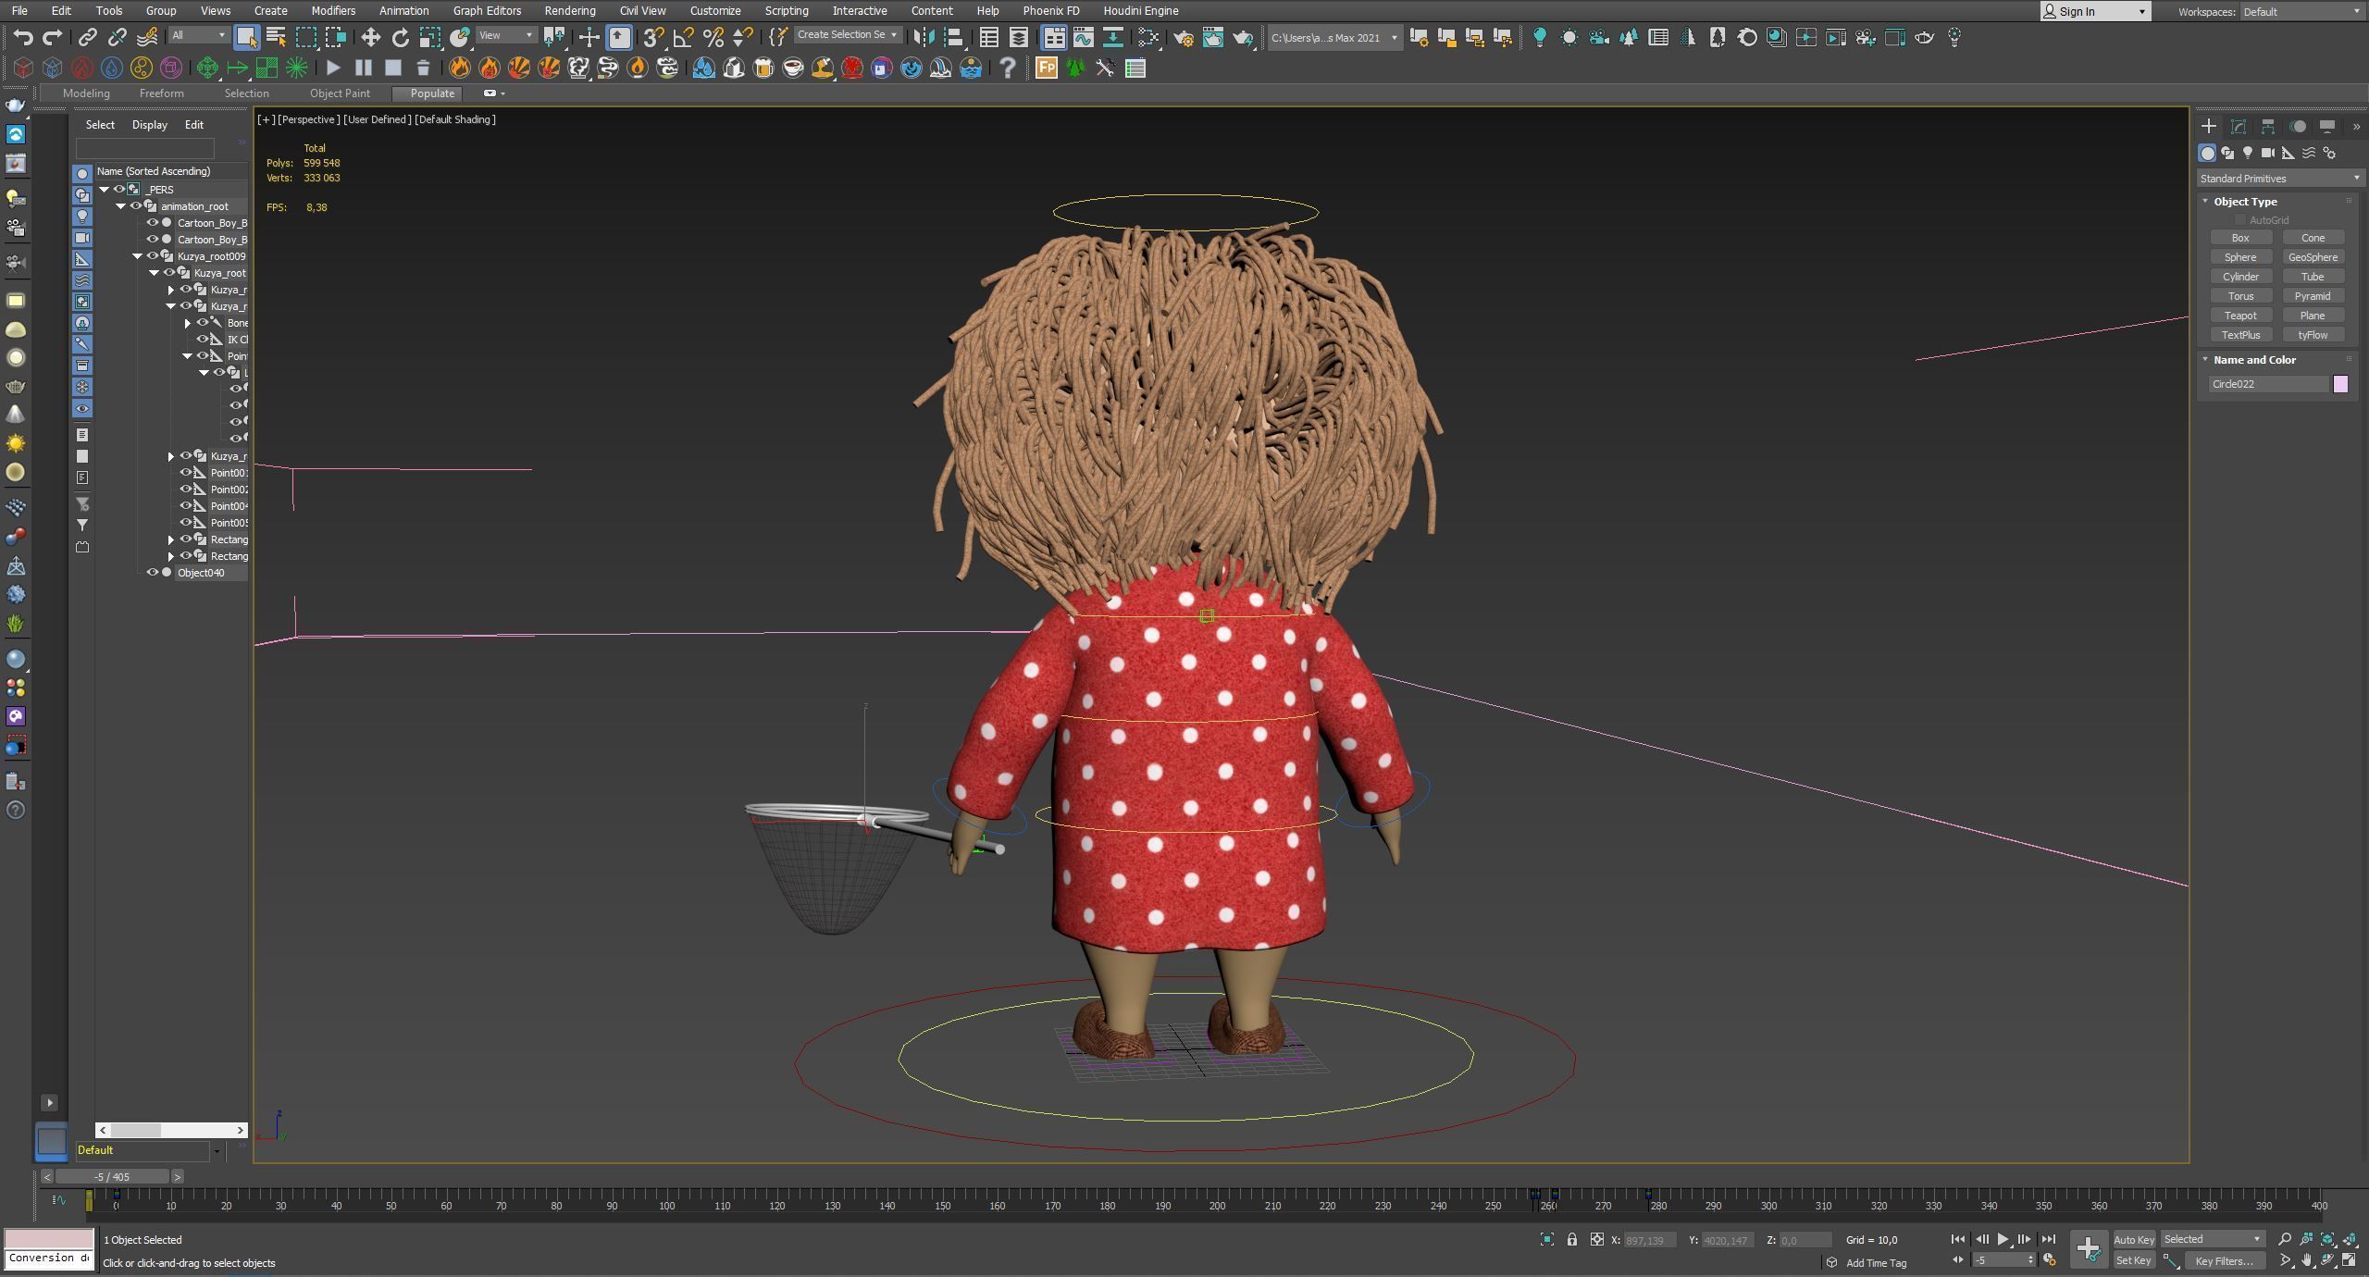This screenshot has height=1277, width=2369.
Task: Click the Phoenix FD fire preset icon
Action: point(459,68)
